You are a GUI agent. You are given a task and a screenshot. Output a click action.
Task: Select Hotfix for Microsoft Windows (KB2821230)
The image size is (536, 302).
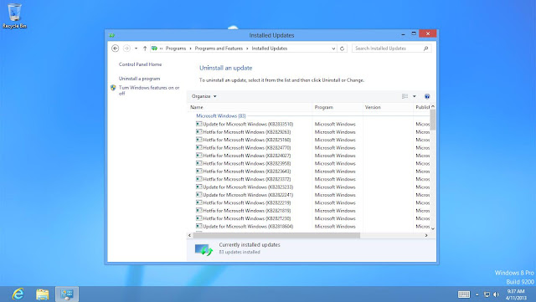(x=247, y=218)
